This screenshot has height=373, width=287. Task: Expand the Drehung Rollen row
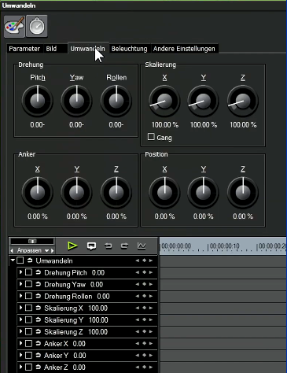coord(20,296)
